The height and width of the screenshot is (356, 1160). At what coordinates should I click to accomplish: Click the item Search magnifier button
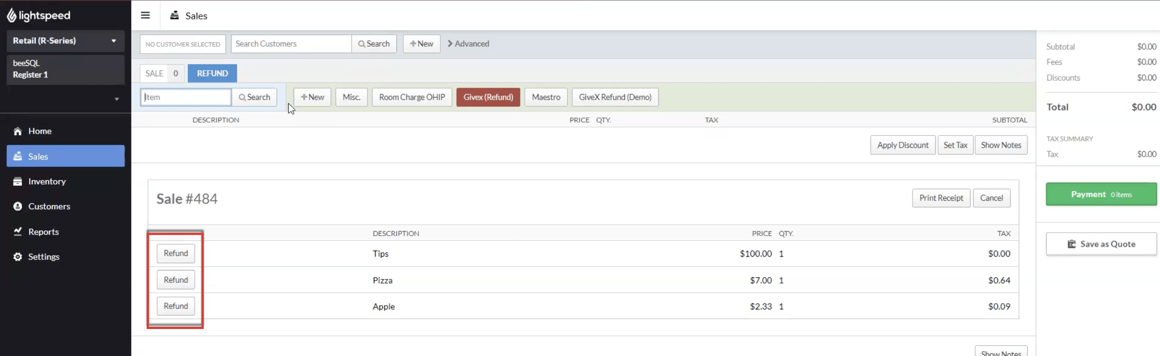[x=254, y=97]
